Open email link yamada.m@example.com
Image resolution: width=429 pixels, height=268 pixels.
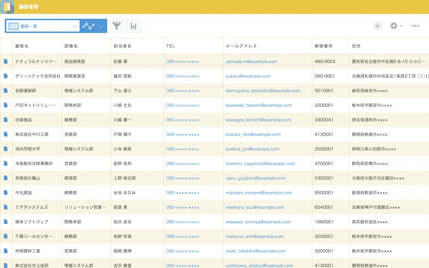tap(251, 61)
